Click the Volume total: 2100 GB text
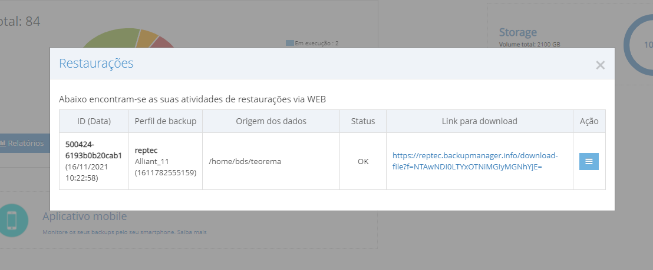653x270 pixels. [x=529, y=44]
